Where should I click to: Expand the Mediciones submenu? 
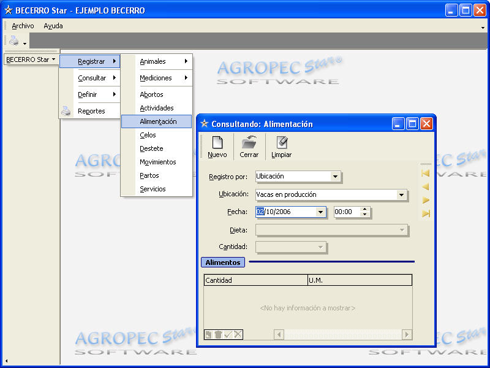point(157,78)
